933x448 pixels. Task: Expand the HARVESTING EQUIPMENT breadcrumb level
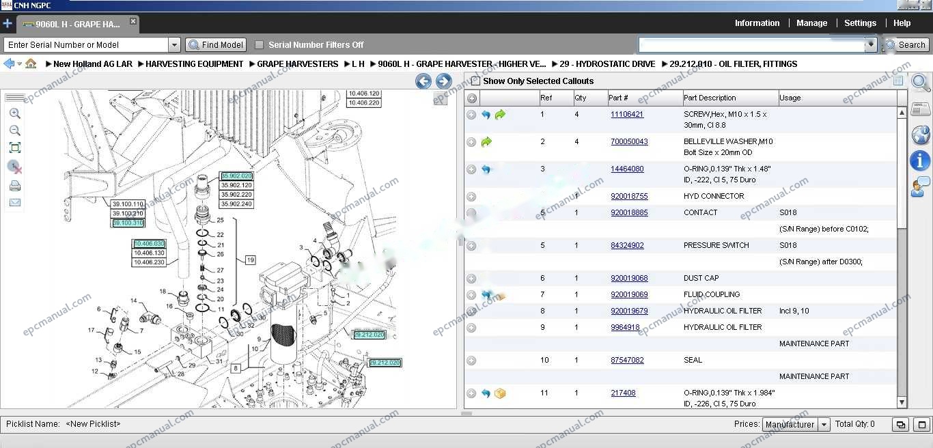pos(140,64)
